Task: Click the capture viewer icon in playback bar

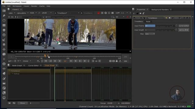Action: [x=113, y=61]
